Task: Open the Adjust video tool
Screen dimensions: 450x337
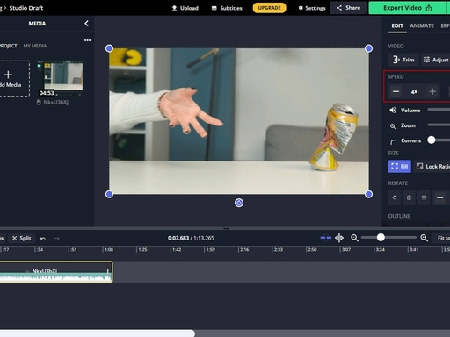Action: click(x=436, y=60)
